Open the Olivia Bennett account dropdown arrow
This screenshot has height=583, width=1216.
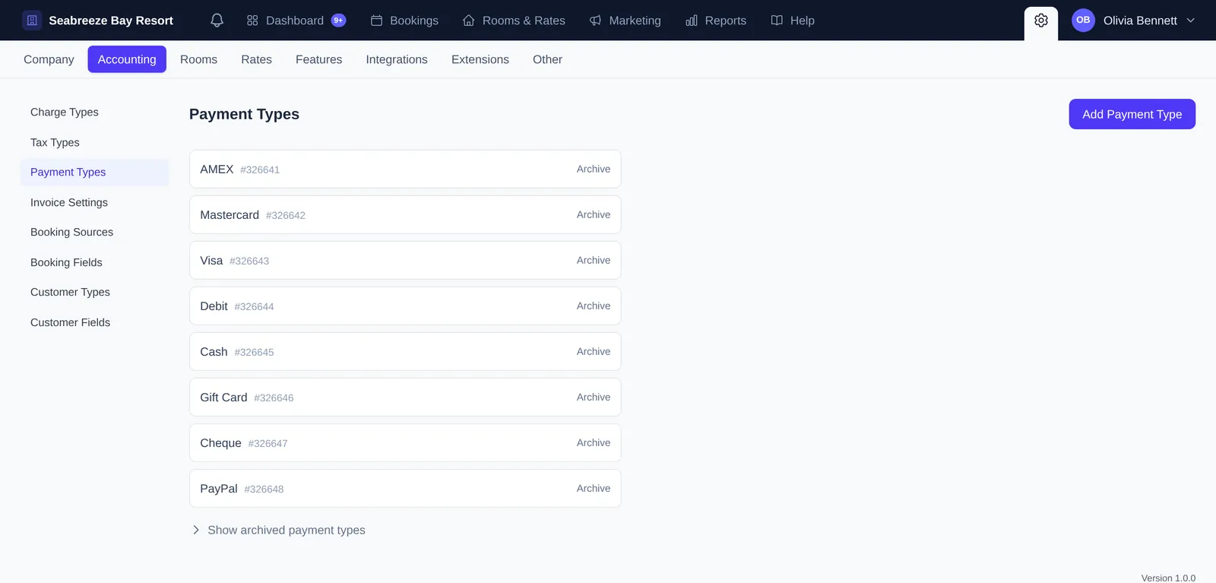[1191, 21]
